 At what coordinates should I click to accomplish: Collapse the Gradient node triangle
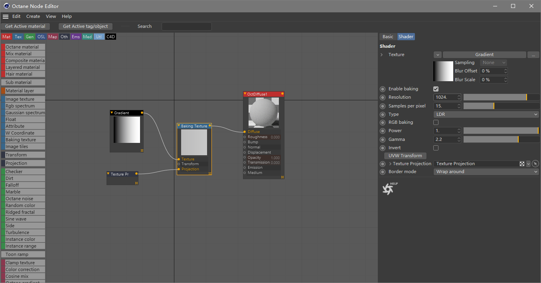[x=112, y=113]
